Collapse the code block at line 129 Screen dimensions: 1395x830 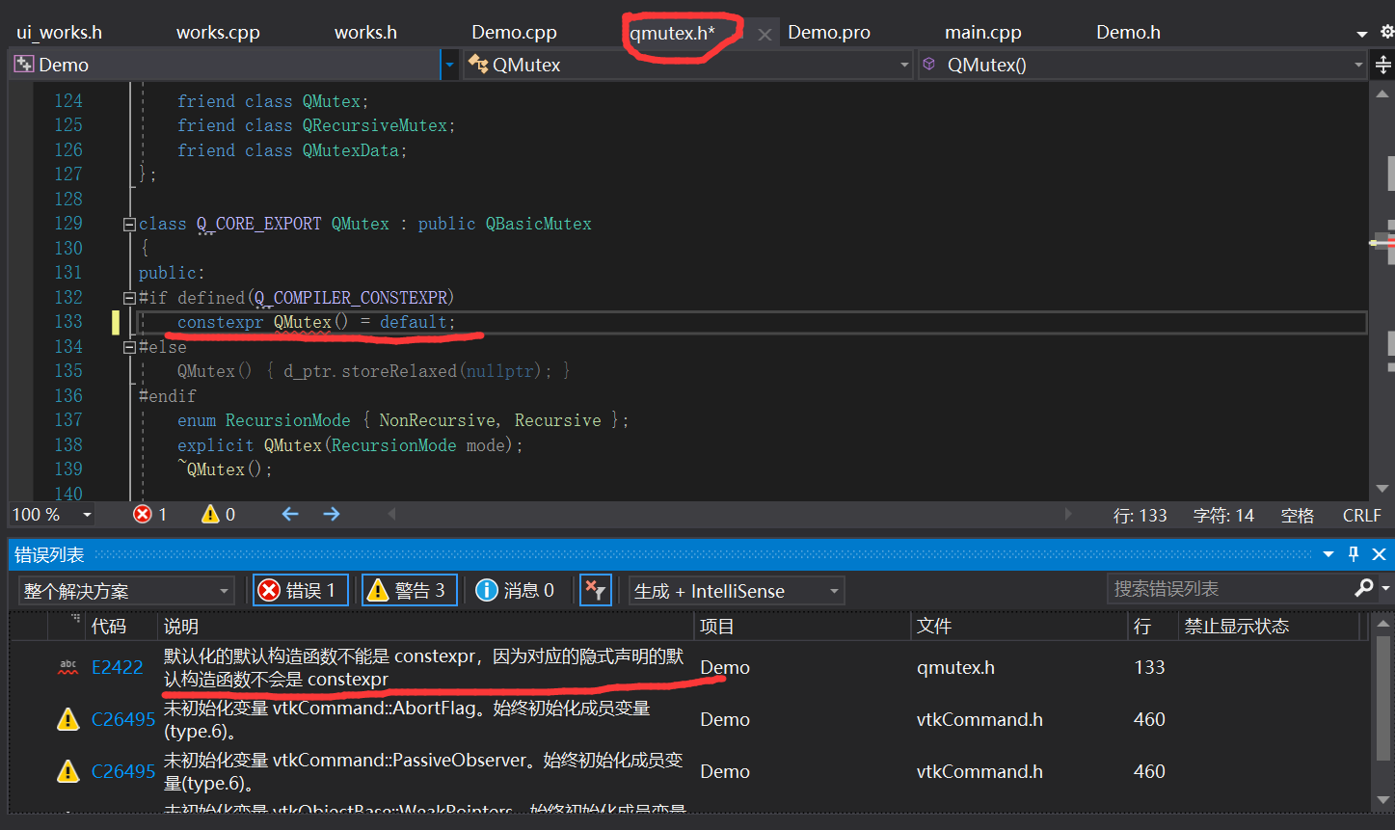pyautogui.click(x=128, y=223)
